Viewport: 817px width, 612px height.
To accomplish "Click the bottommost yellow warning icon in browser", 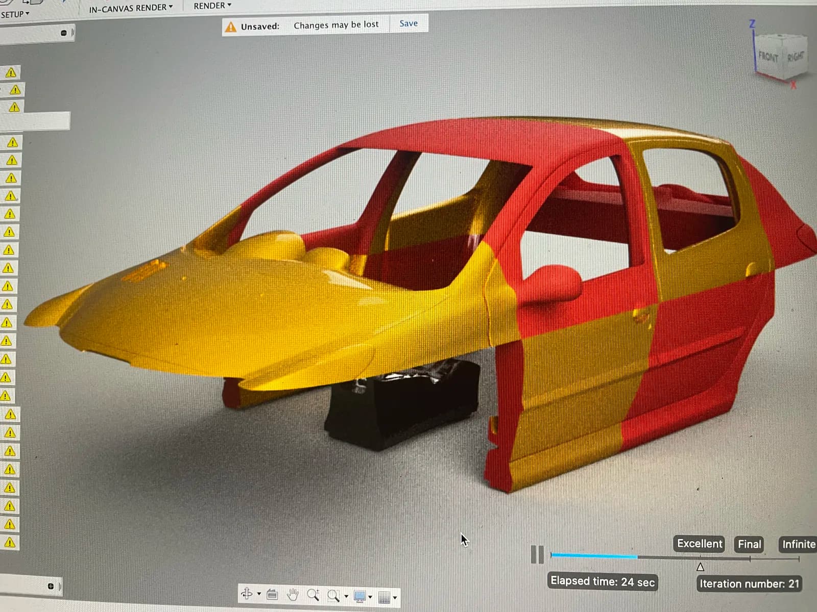I will click(x=10, y=543).
